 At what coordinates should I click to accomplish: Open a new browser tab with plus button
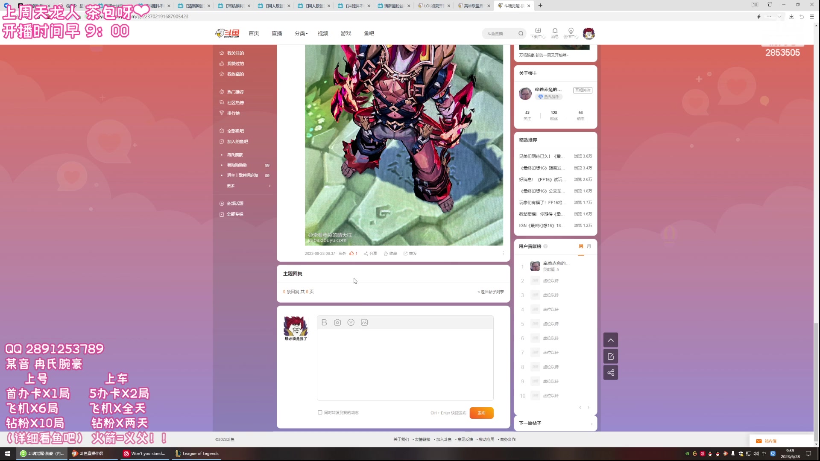540,6
